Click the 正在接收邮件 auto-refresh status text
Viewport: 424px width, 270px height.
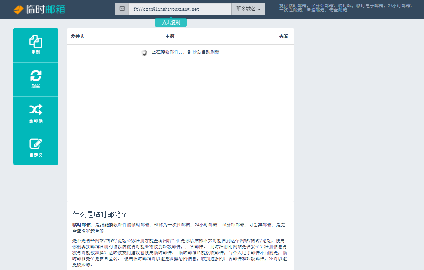tap(185, 52)
